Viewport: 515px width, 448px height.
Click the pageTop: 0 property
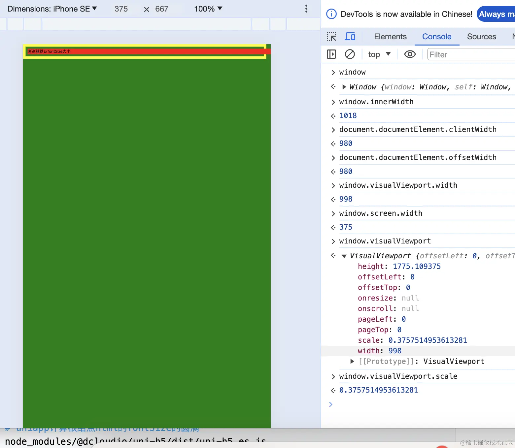point(380,330)
